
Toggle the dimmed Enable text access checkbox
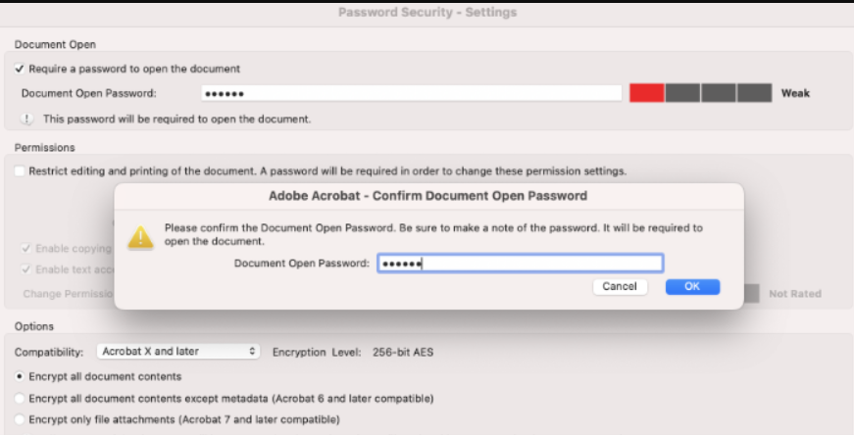(26, 269)
